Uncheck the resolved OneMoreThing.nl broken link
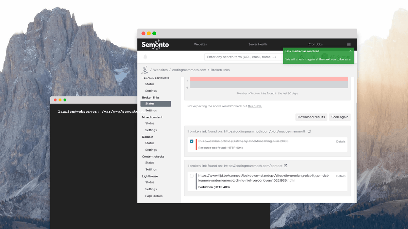The width and height of the screenshot is (408, 229). pyautogui.click(x=192, y=141)
